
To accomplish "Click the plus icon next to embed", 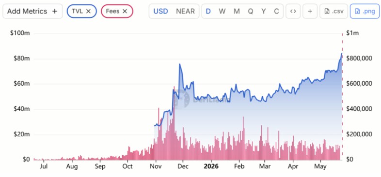I will point(310,11).
